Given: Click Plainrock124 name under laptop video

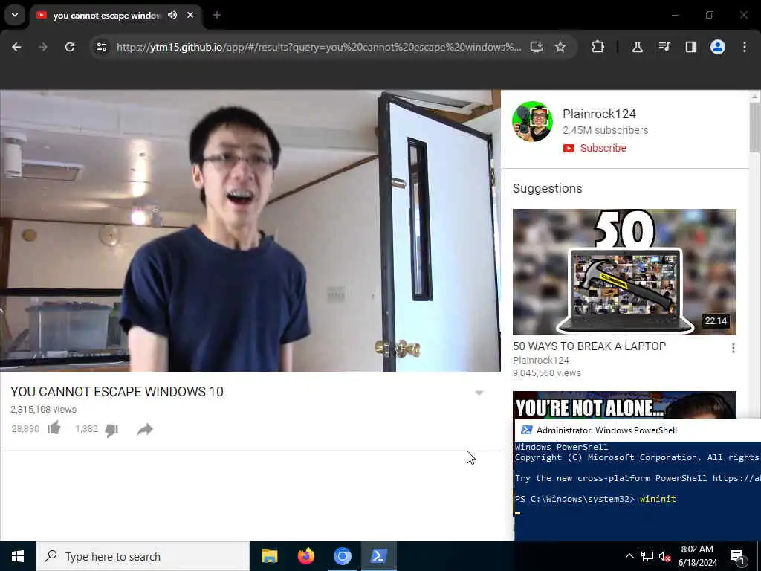Looking at the screenshot, I should click(x=541, y=361).
